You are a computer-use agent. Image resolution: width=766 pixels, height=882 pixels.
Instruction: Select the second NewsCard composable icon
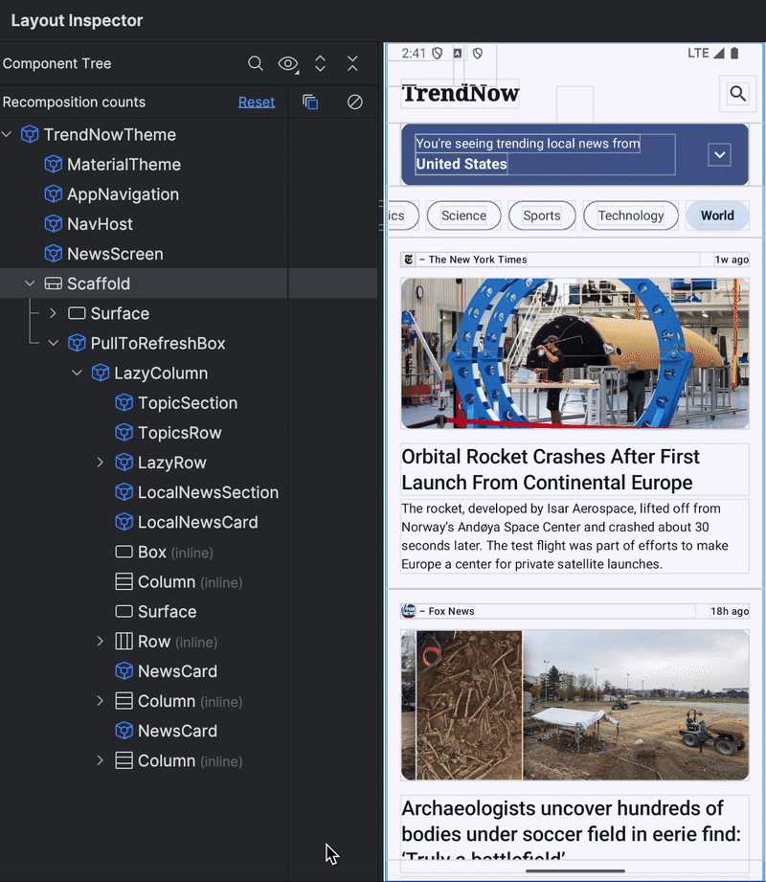pyautogui.click(x=124, y=731)
